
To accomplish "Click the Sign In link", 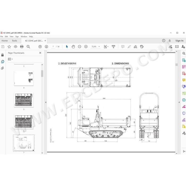I will point(179,41).
